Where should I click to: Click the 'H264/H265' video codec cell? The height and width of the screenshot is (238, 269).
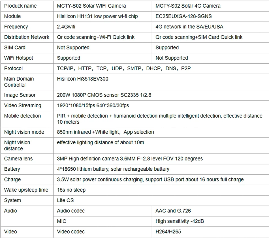pos(210,232)
